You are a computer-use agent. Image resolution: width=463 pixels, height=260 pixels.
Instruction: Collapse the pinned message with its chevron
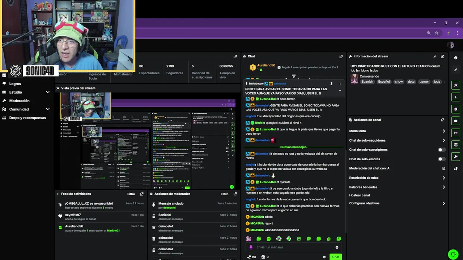(340, 91)
